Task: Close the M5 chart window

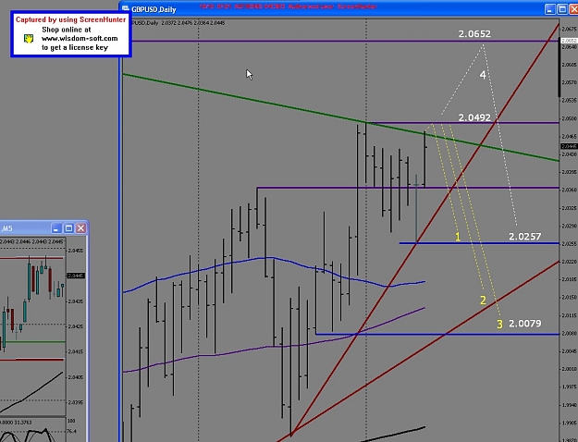Action: pos(81,228)
